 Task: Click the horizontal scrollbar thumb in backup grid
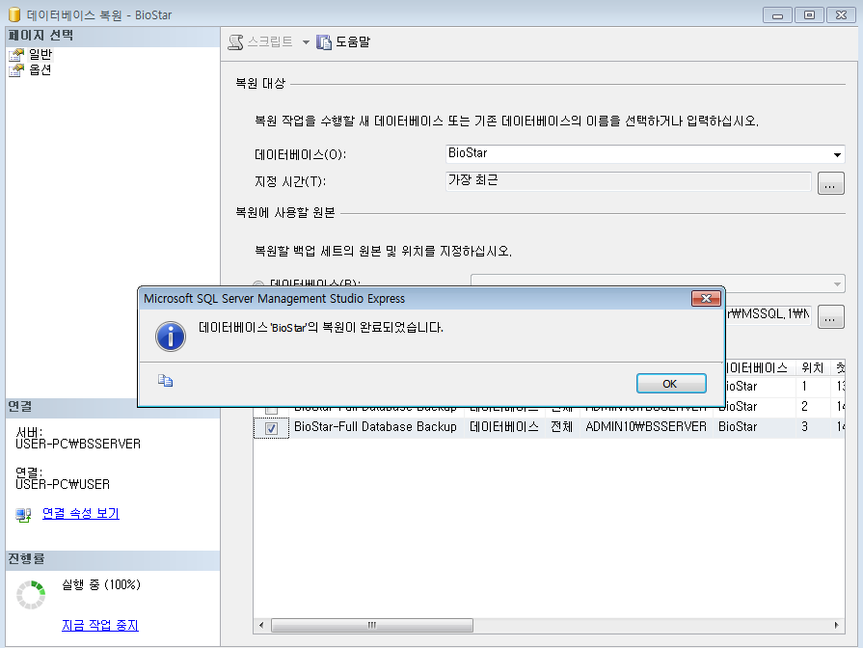372,625
